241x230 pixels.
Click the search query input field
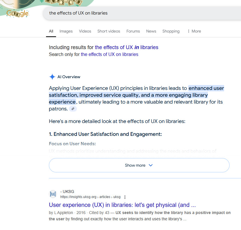point(142,13)
